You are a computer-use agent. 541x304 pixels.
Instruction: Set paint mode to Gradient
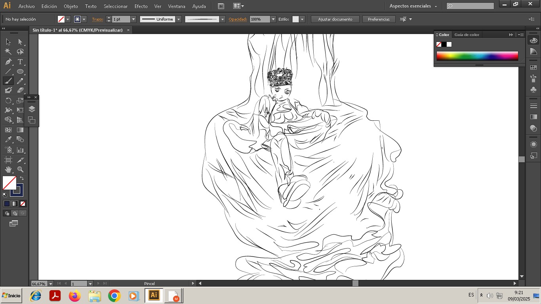pyautogui.click(x=15, y=203)
